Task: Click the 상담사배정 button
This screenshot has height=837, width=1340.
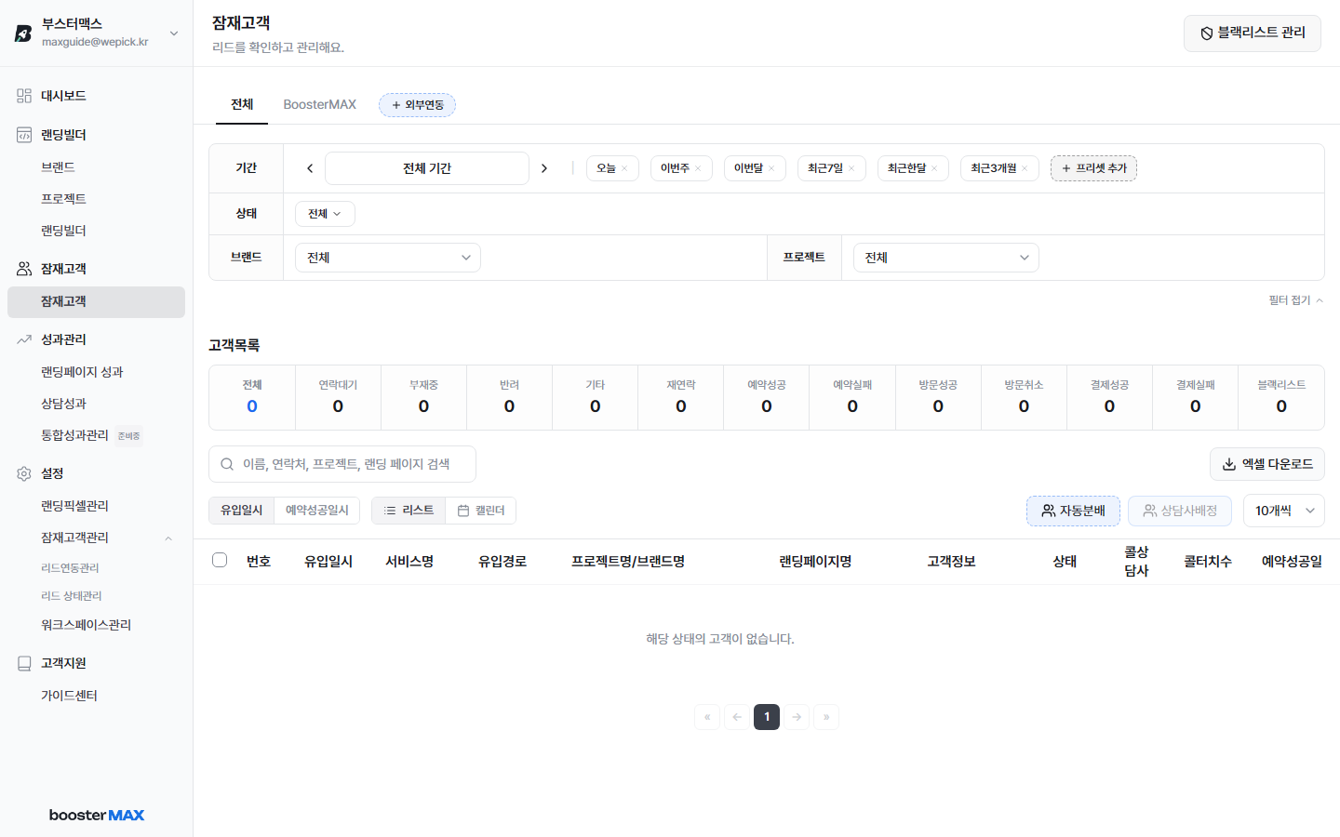Action: pos(1180,511)
